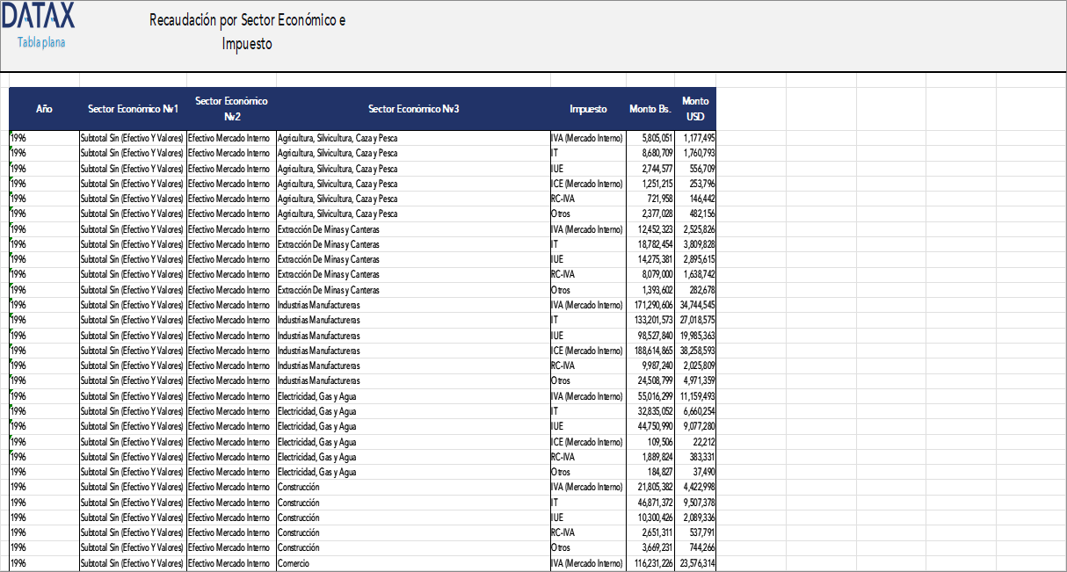Image resolution: width=1067 pixels, height=572 pixels.
Task: Select the 'Año' column header
Action: 42,109
